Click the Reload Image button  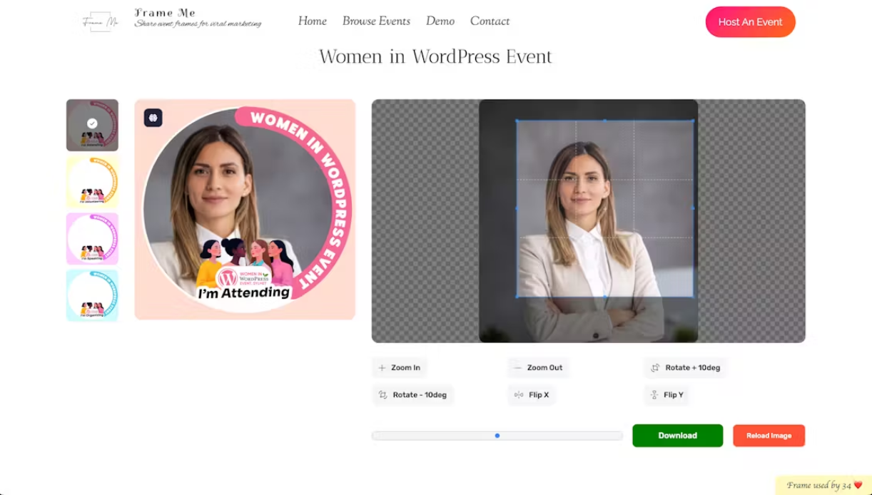pyautogui.click(x=769, y=436)
